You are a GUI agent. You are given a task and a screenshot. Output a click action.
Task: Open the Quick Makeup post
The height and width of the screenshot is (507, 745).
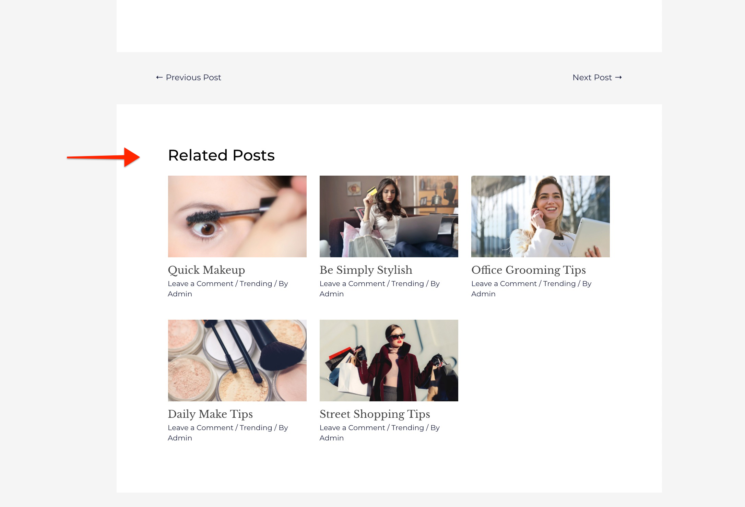tap(206, 270)
